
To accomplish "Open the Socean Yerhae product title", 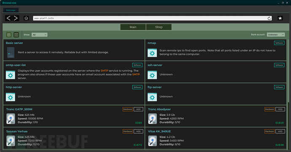I will (x=17, y=131).
